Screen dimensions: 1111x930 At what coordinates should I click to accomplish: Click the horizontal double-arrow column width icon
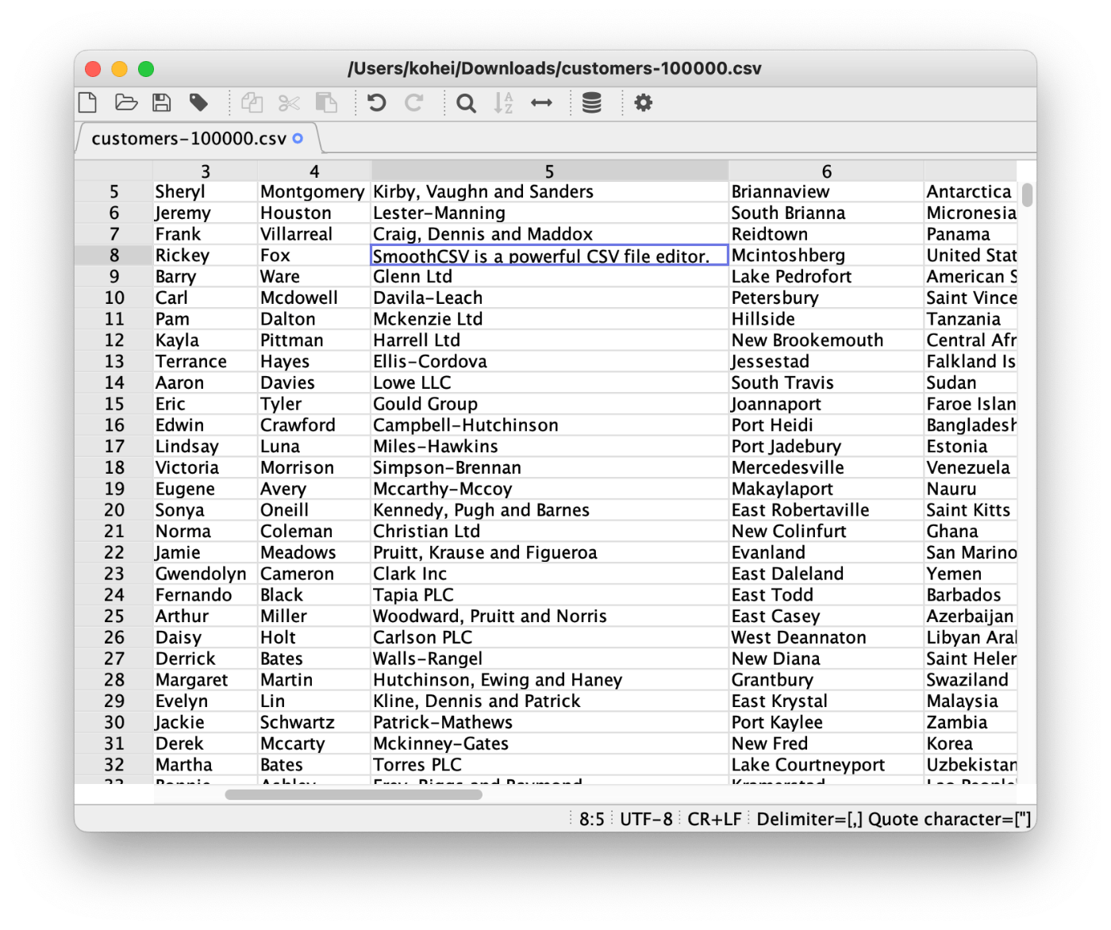coord(541,102)
